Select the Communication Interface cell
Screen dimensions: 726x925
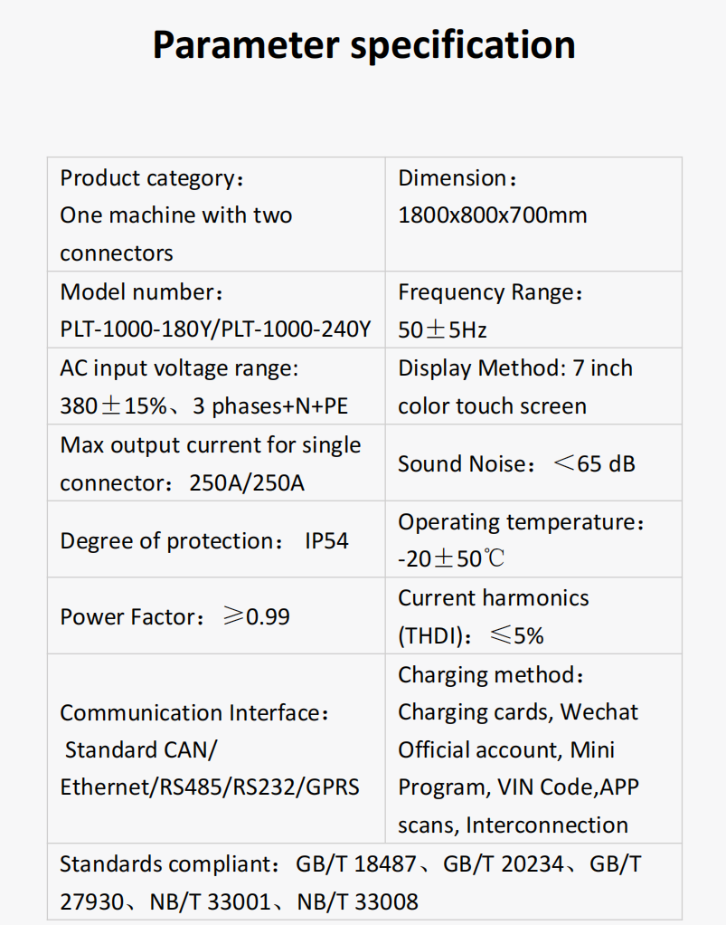pyautogui.click(x=216, y=749)
